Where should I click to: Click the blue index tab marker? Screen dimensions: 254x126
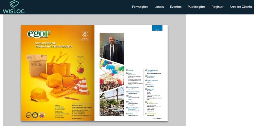157,28
